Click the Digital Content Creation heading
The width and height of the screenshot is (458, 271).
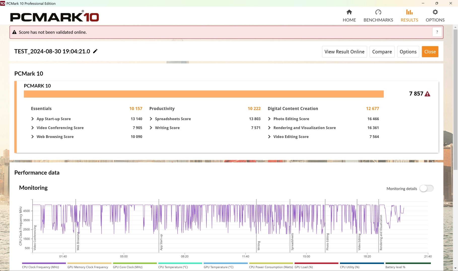[x=293, y=109]
